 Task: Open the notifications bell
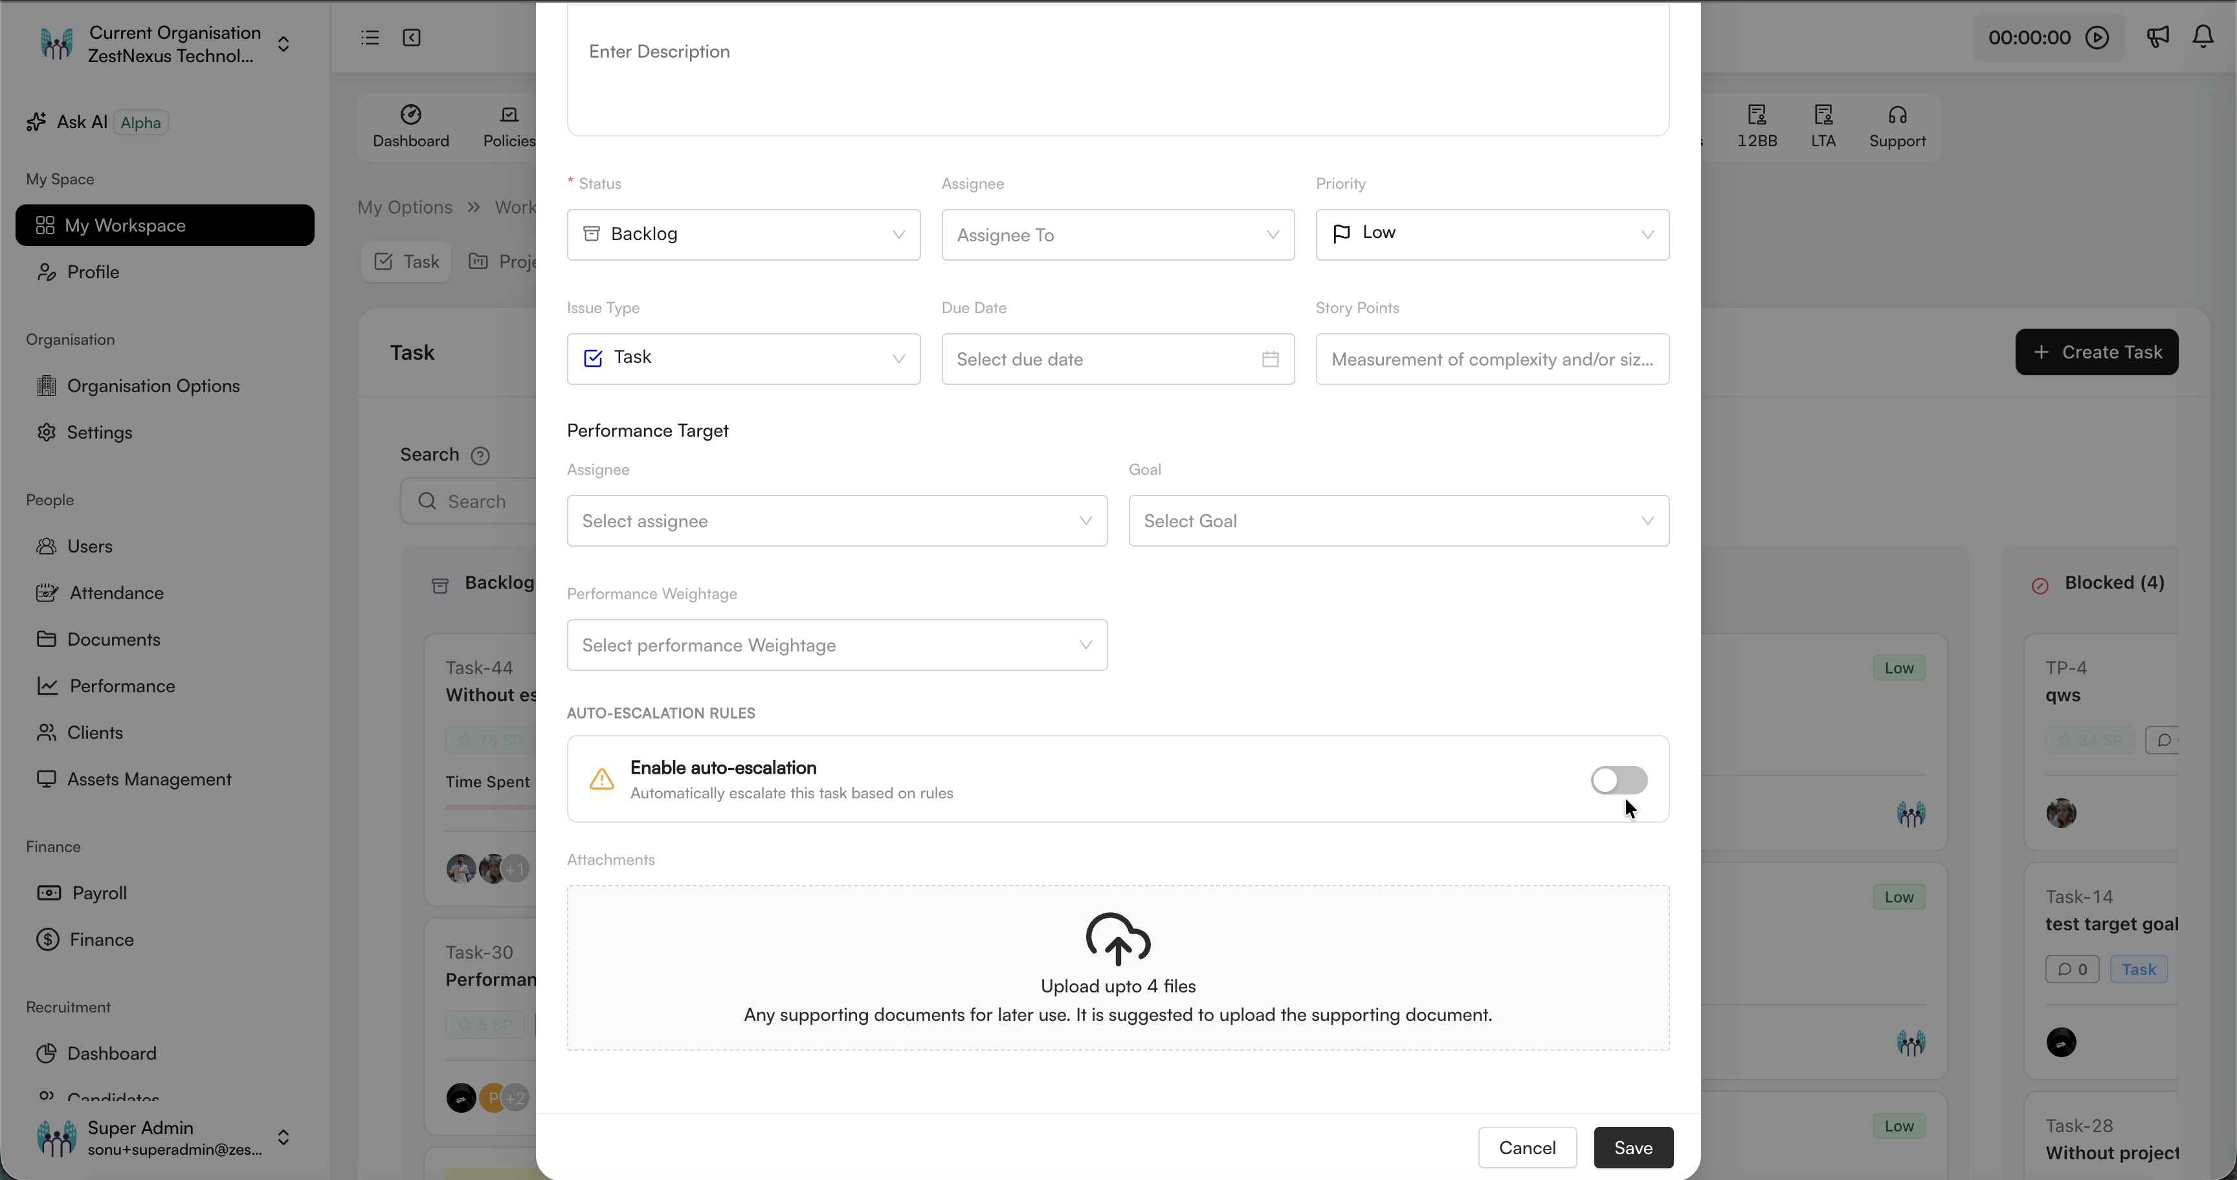[2203, 36]
